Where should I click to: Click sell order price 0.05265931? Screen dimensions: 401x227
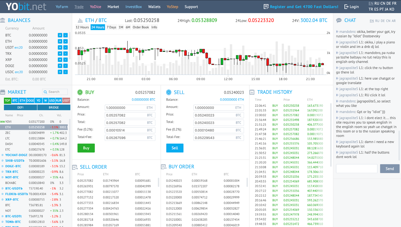coord(85,186)
